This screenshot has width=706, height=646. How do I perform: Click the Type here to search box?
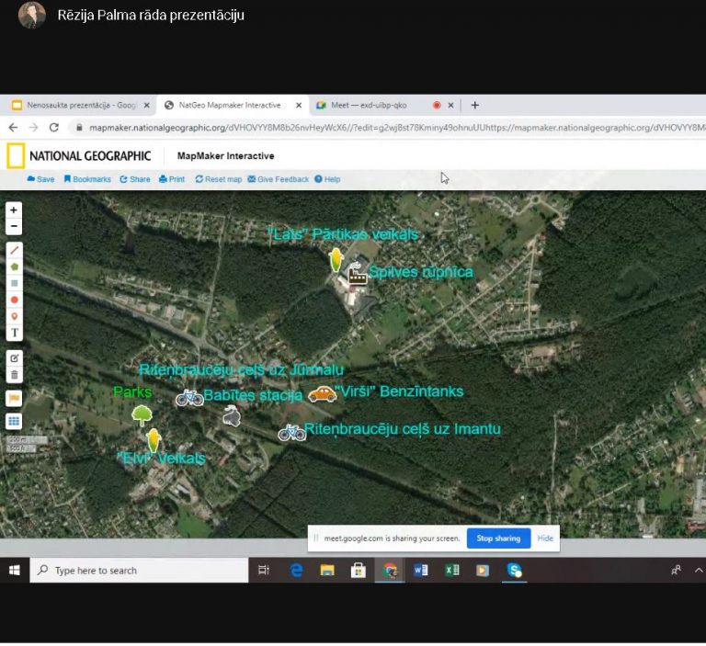click(x=139, y=571)
